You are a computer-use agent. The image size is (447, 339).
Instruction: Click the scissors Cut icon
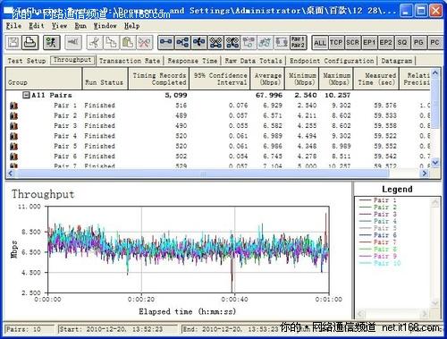click(95, 42)
